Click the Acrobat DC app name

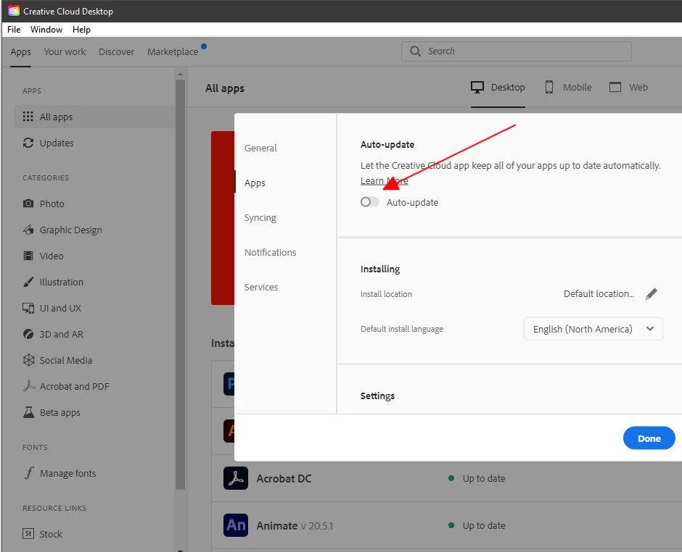click(x=284, y=478)
